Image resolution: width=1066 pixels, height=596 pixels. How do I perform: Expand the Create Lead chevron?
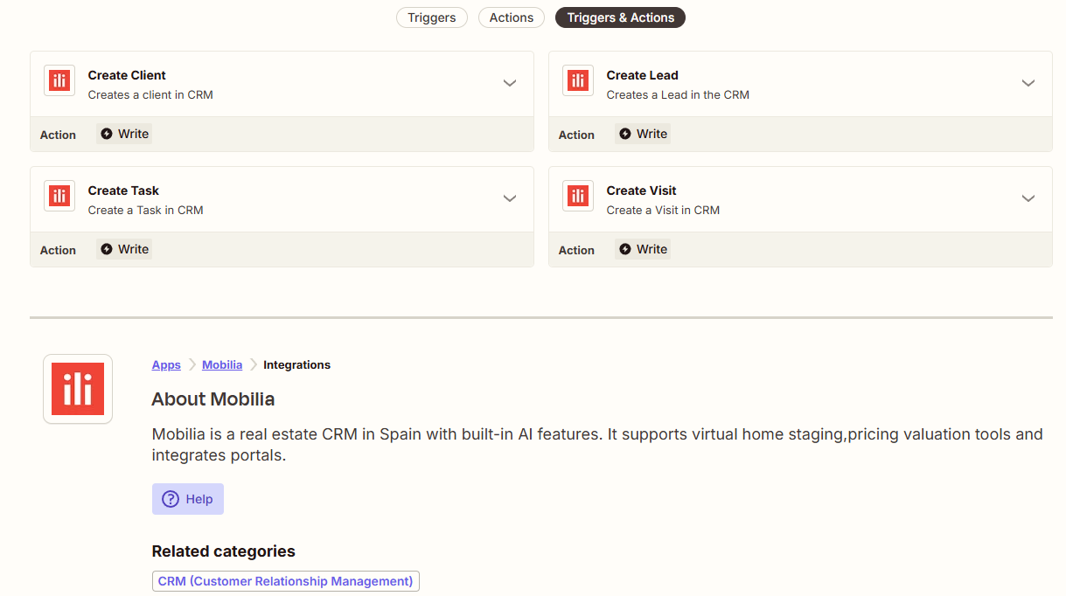(x=1028, y=83)
